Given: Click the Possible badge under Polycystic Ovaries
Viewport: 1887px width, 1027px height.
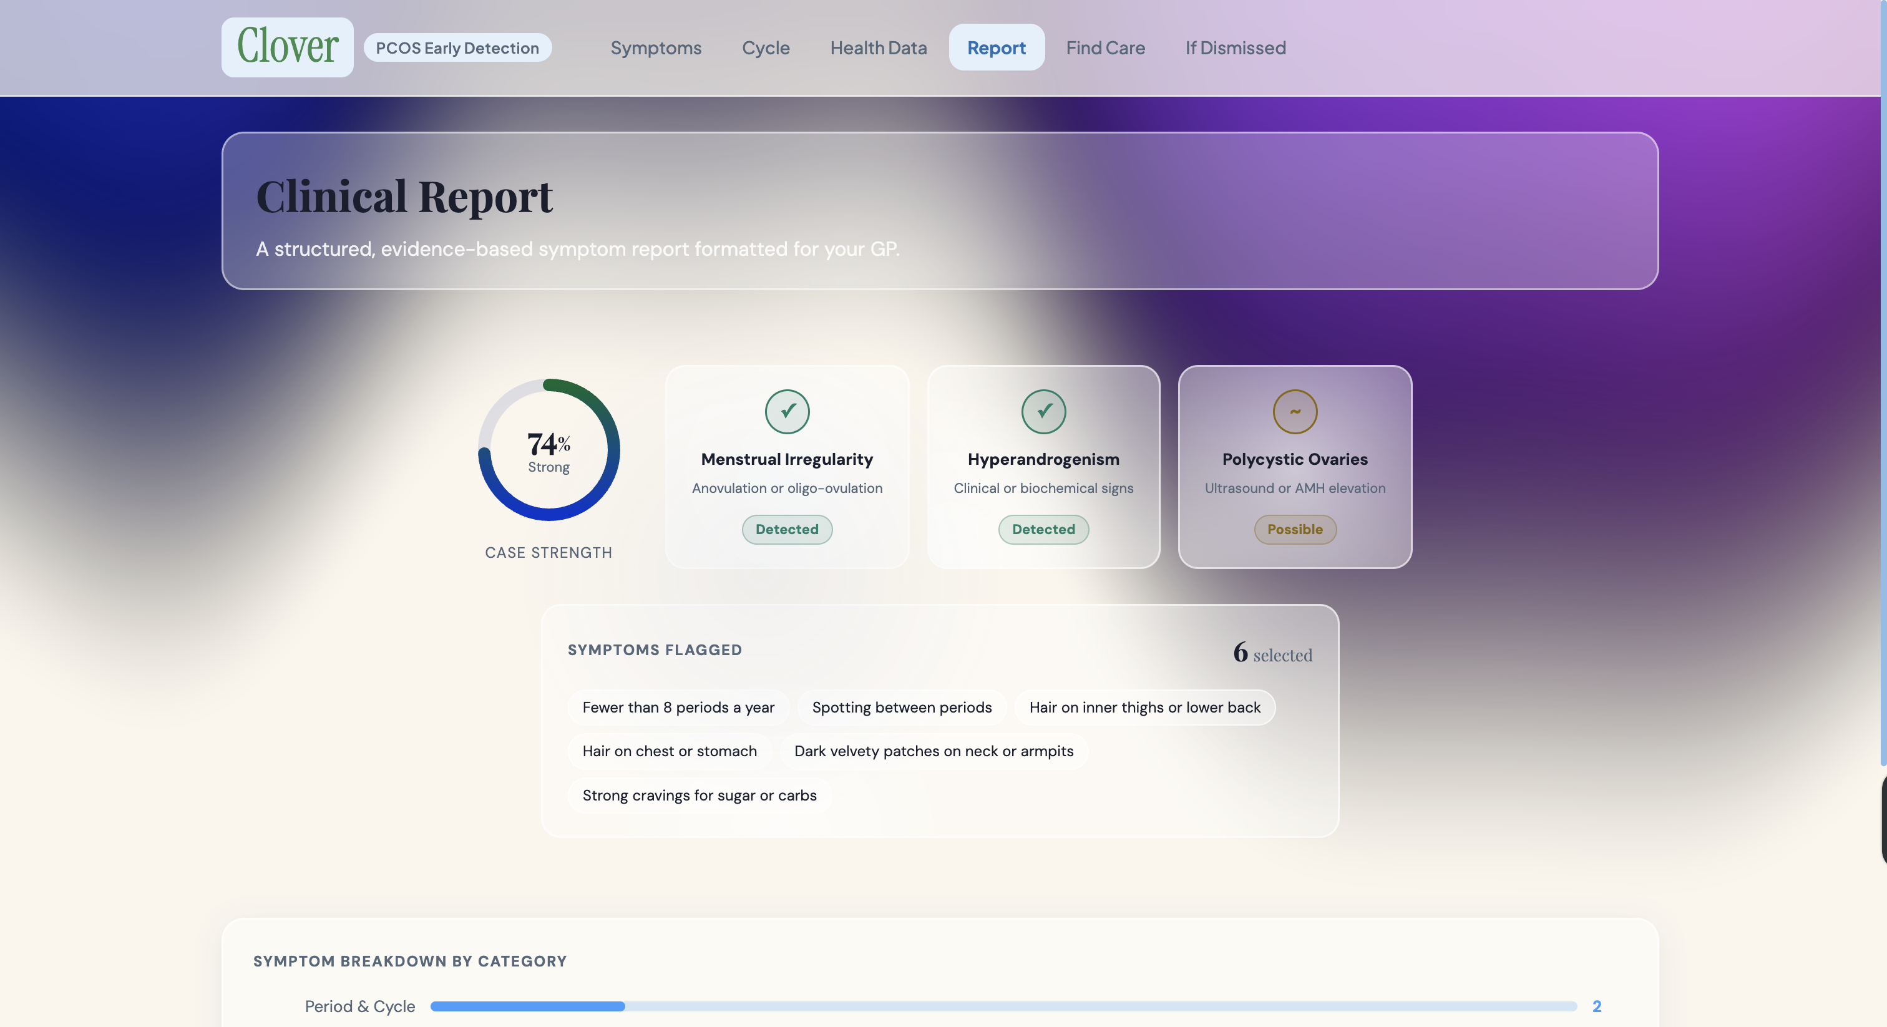Looking at the screenshot, I should click(1294, 529).
